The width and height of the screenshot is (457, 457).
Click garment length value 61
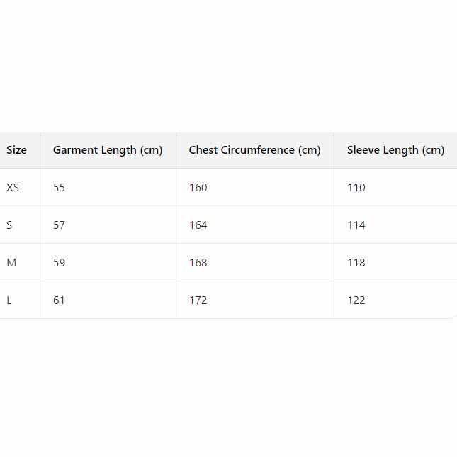pos(59,300)
